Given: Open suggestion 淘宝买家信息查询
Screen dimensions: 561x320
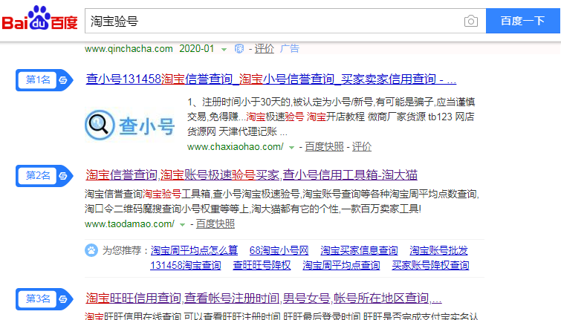Looking at the screenshot, I should [359, 250].
